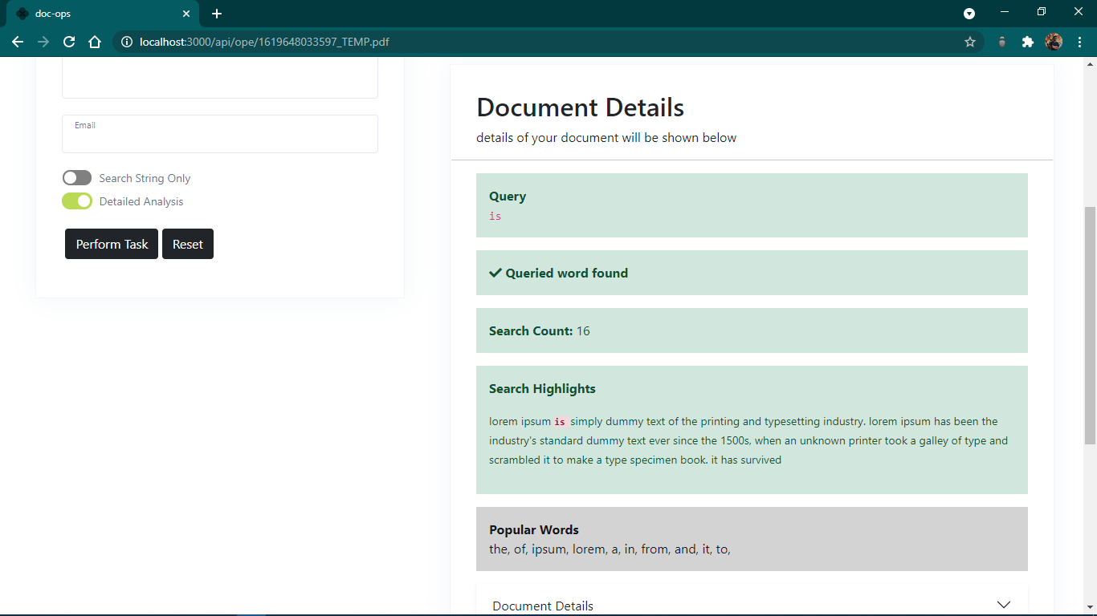The width and height of the screenshot is (1097, 616).
Task: Click the 'Search Count: 16' text
Action: [540, 330]
